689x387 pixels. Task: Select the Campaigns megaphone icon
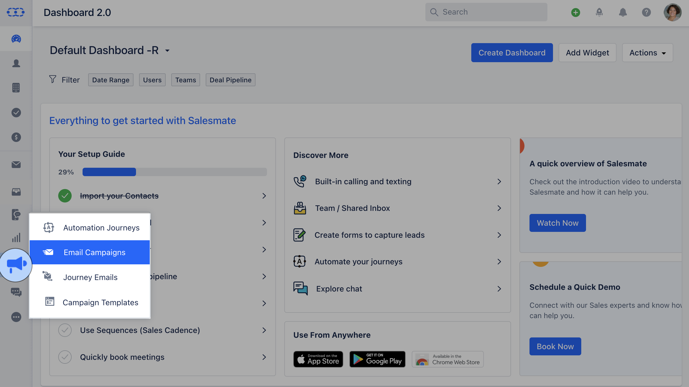pyautogui.click(x=16, y=265)
